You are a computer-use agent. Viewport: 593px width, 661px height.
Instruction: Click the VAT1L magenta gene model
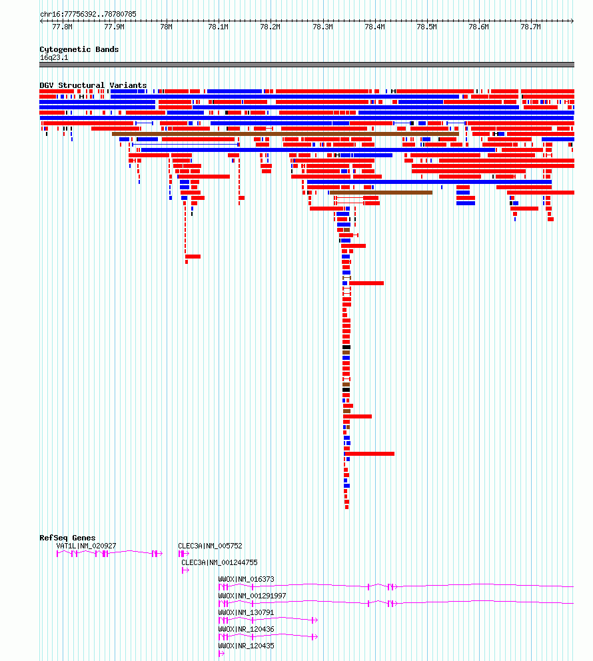pos(109,554)
